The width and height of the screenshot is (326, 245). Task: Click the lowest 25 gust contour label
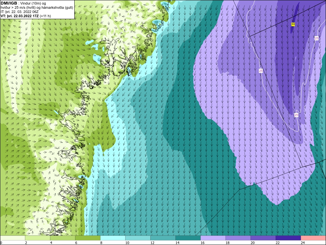[x=296, y=115]
